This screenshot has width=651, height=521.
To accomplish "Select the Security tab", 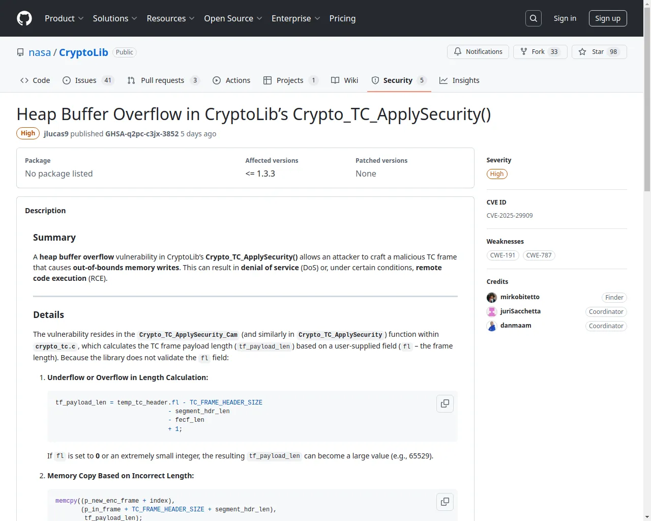I will click(399, 80).
